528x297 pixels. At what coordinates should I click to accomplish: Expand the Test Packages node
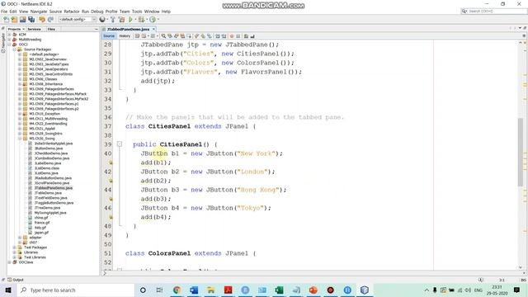[x=15, y=247]
